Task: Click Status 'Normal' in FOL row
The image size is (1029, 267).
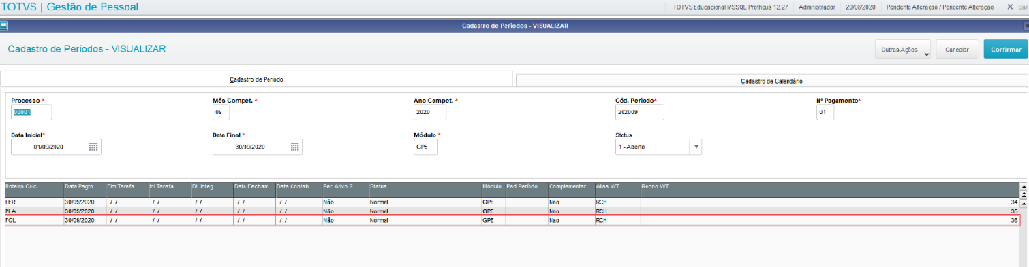Action: pos(425,220)
